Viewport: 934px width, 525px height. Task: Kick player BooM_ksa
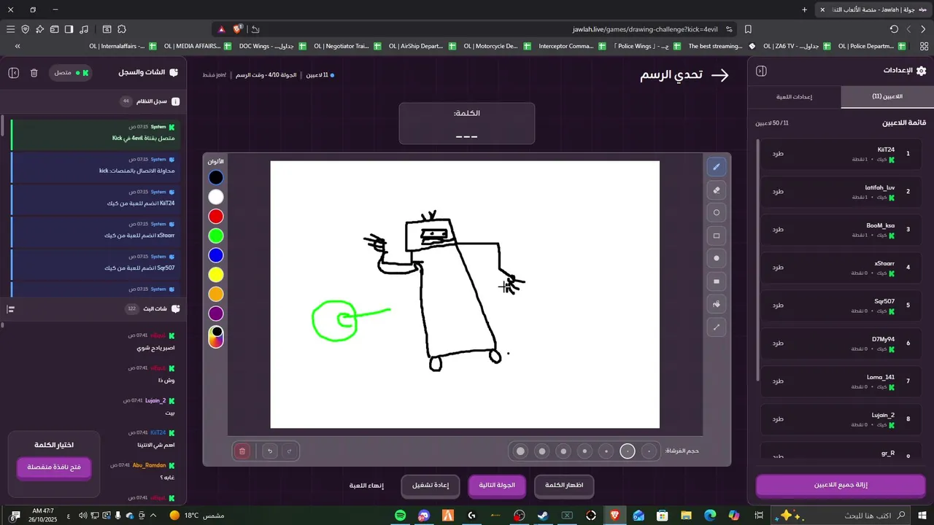[779, 230]
